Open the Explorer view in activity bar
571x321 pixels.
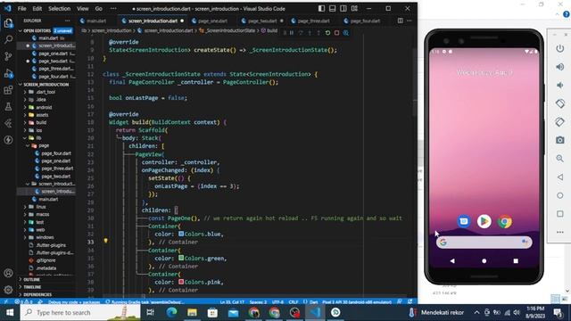[8, 23]
